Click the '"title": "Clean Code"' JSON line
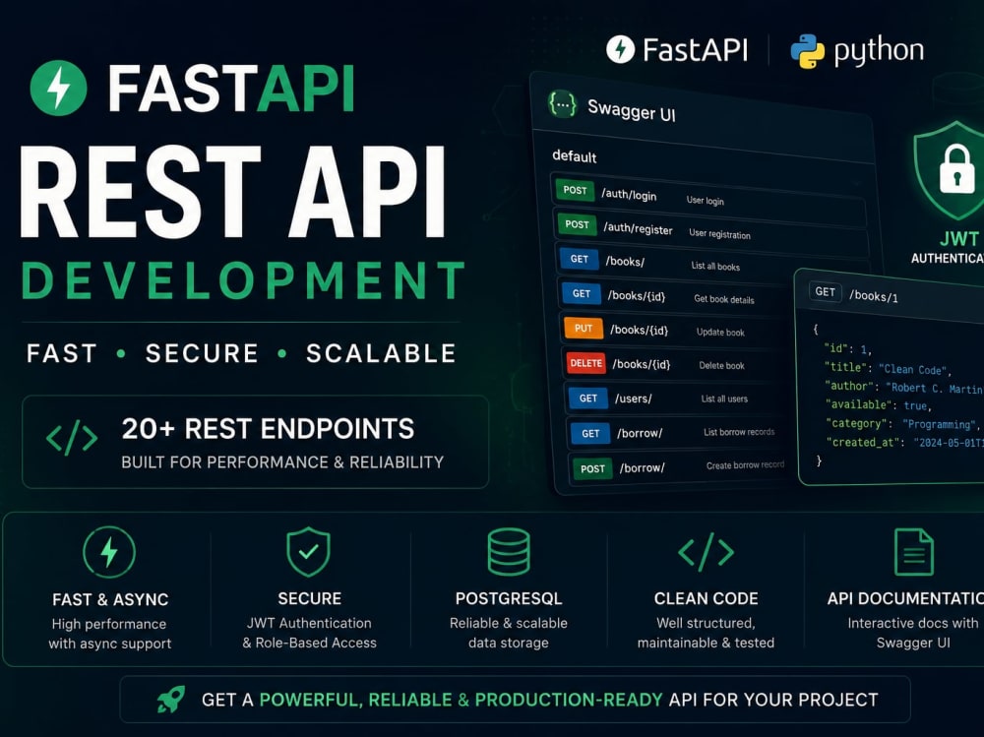The height and width of the screenshot is (737, 984). [x=888, y=368]
